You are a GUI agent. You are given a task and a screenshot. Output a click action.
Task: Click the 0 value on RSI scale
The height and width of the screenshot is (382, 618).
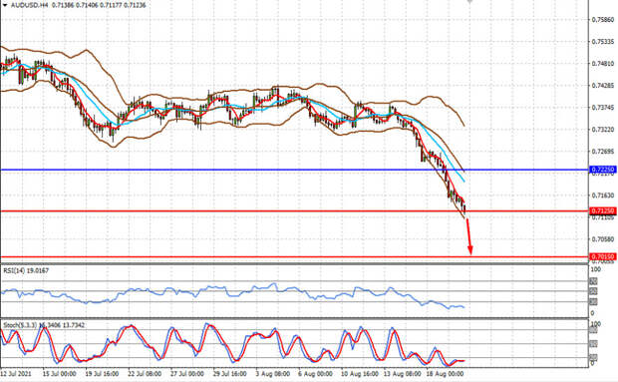click(x=593, y=313)
